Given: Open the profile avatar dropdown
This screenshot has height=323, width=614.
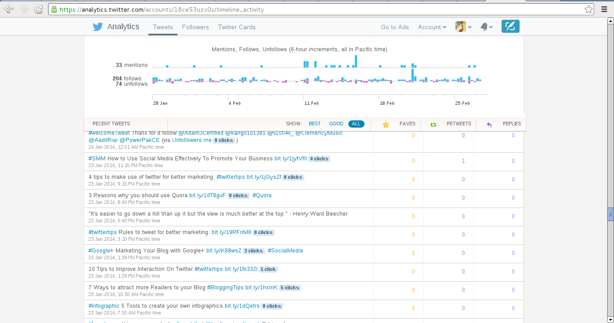Looking at the screenshot, I should coord(463,27).
